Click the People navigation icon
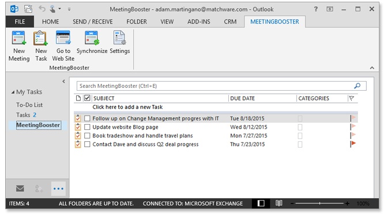Image resolution: width=384 pixels, height=216 pixels. [39, 188]
